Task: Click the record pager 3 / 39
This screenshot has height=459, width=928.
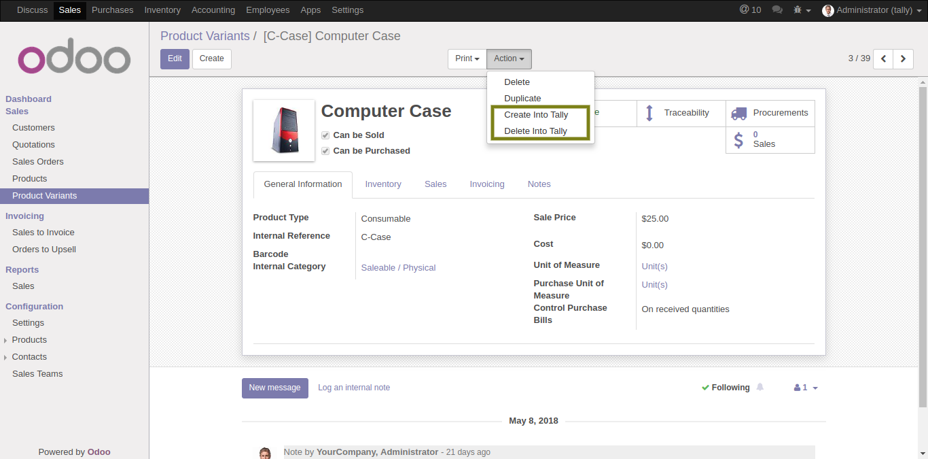Action: (859, 58)
